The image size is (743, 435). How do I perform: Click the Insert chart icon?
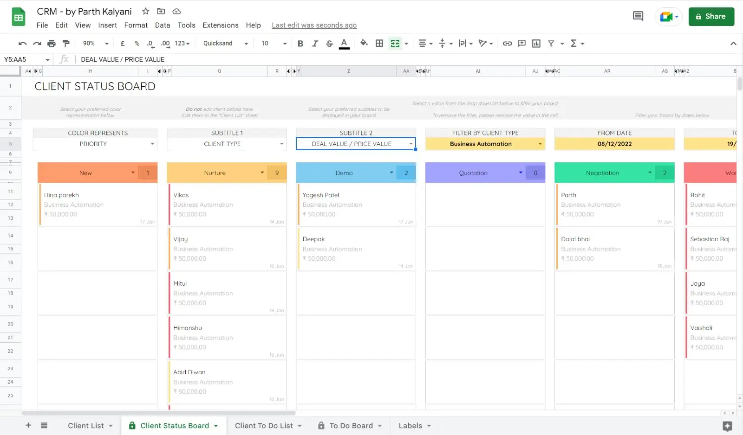click(x=536, y=44)
